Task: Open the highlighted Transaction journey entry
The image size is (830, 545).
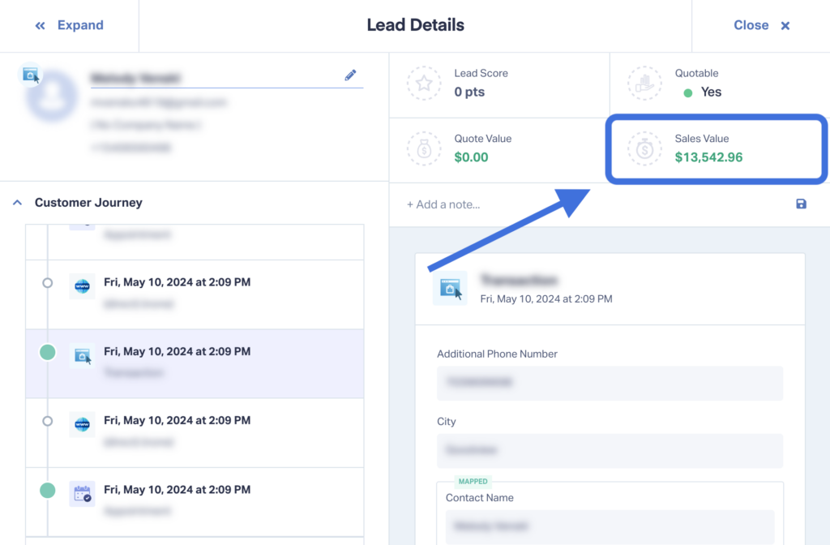Action: [x=195, y=363]
